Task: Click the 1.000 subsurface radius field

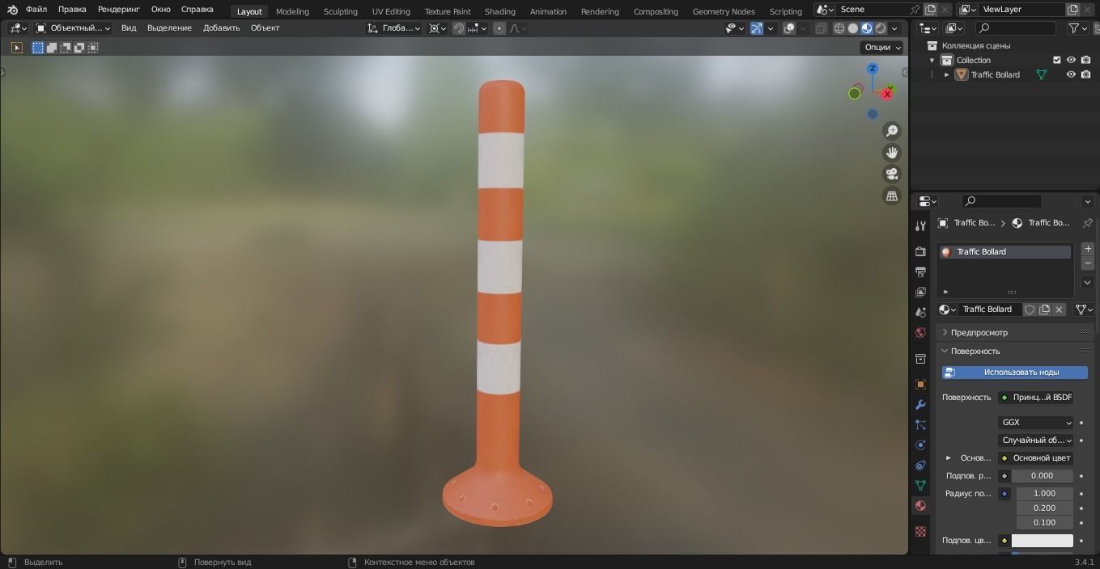Action: (1045, 494)
